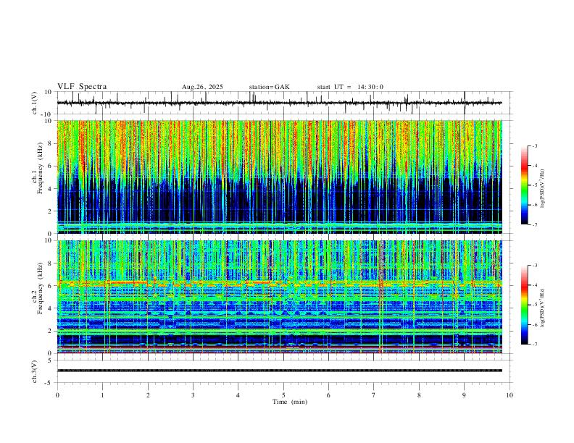Click the "6" kHz tick on ch.2 frequency axis
Screen dimensions: 574x443
tap(51, 286)
